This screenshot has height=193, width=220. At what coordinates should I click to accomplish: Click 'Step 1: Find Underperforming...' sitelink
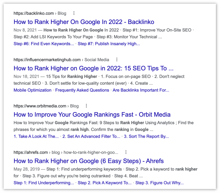click(44, 183)
